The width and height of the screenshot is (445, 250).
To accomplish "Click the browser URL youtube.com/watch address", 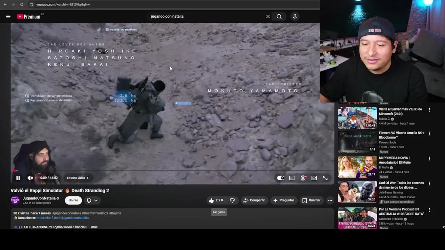I will click(63, 5).
